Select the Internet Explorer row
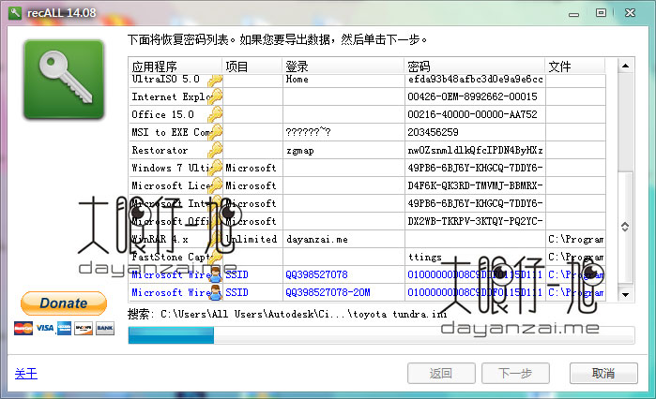This screenshot has width=656, height=399. point(367,96)
